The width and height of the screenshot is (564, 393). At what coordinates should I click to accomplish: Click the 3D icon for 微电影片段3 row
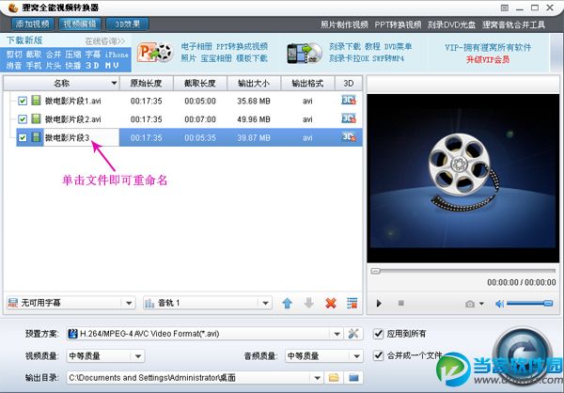coord(349,136)
